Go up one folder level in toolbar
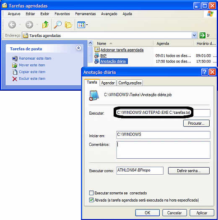Screen dimensions: 218x220 45,25
